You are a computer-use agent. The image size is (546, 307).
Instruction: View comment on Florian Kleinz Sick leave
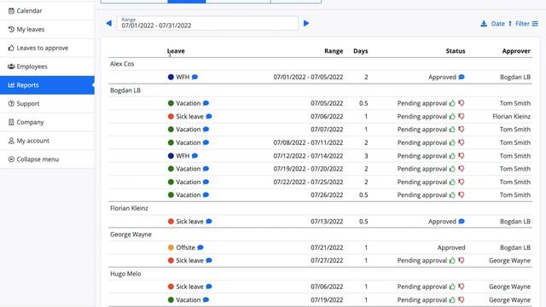(x=209, y=222)
